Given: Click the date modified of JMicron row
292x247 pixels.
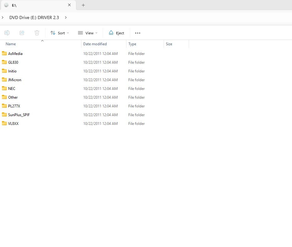Looking at the screenshot, I should [x=100, y=80].
